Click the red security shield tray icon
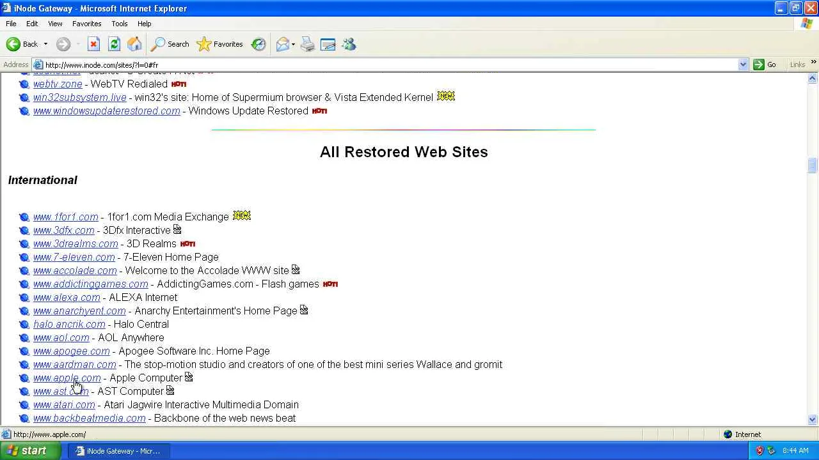This screenshot has height=460, width=819. tap(759, 450)
